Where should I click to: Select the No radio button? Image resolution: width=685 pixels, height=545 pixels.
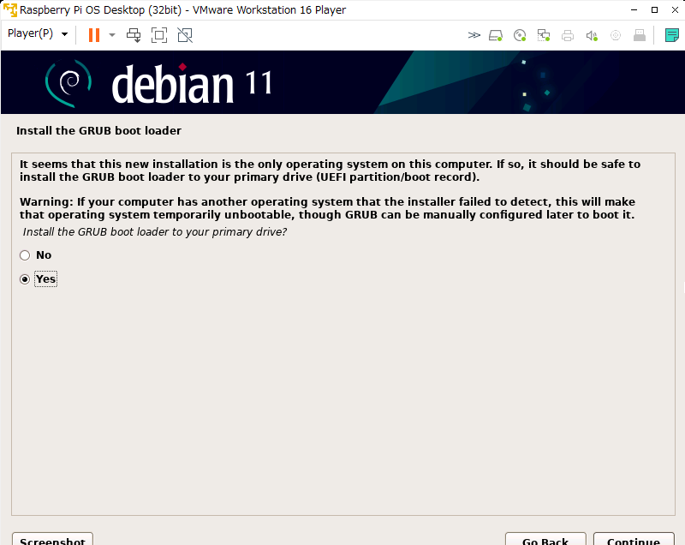coord(25,255)
